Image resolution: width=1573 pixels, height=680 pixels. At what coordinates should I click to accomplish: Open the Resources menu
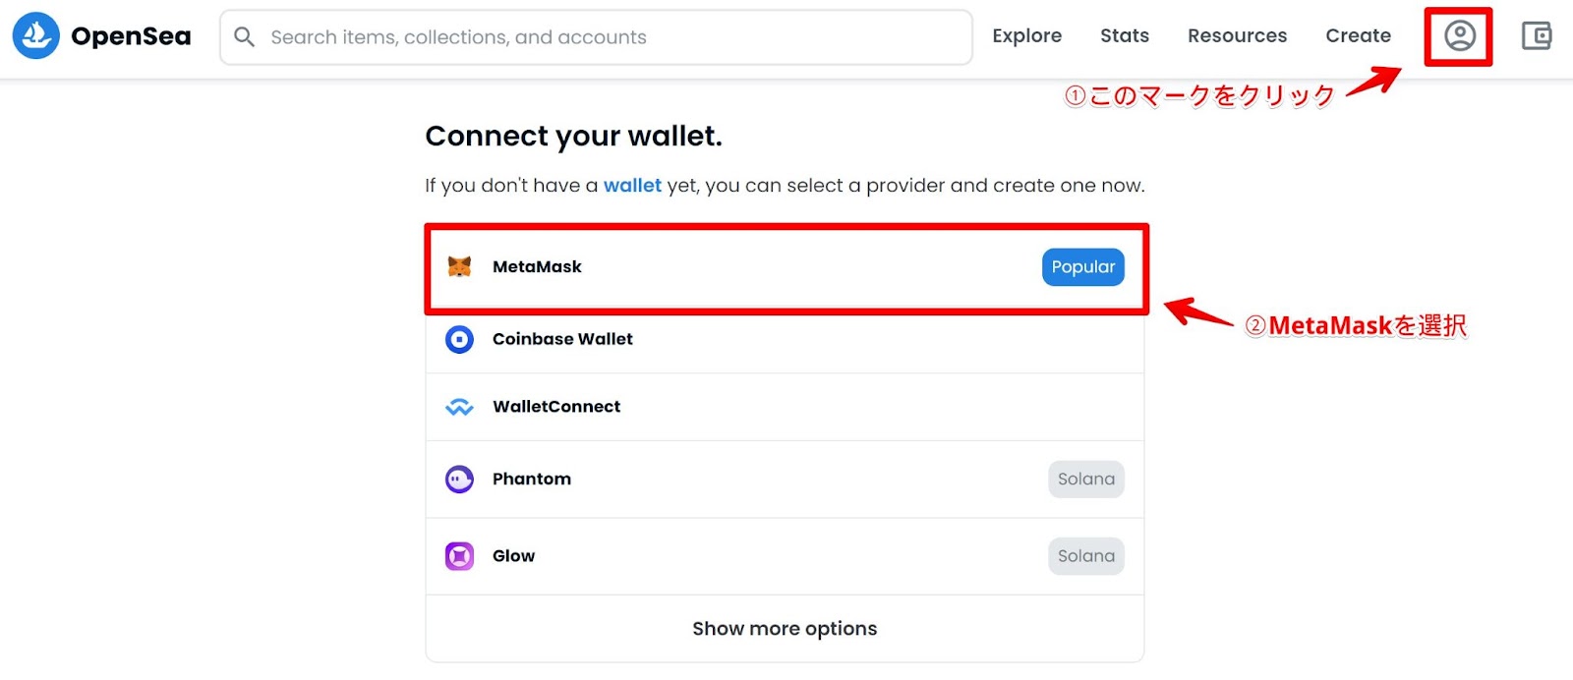[1237, 35]
